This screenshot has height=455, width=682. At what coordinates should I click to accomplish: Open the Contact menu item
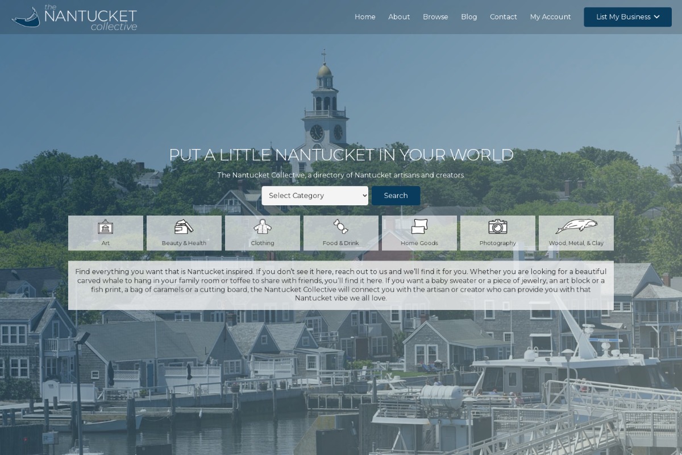(x=504, y=17)
